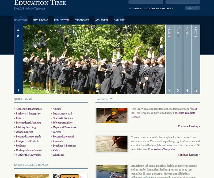Expand the Slide 3 panel
The height and width of the screenshot is (178, 214).
178,59
